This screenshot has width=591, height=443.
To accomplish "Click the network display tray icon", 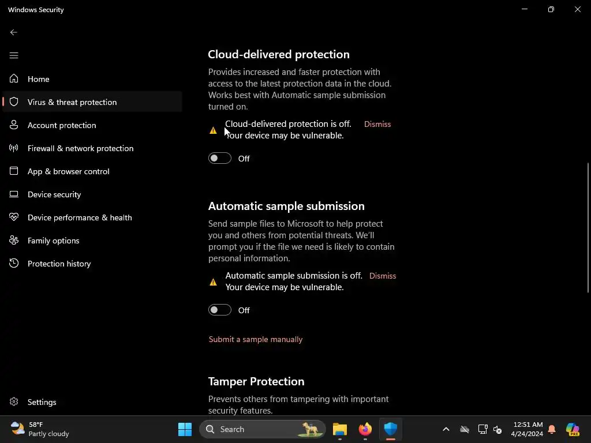I will pos(482,429).
